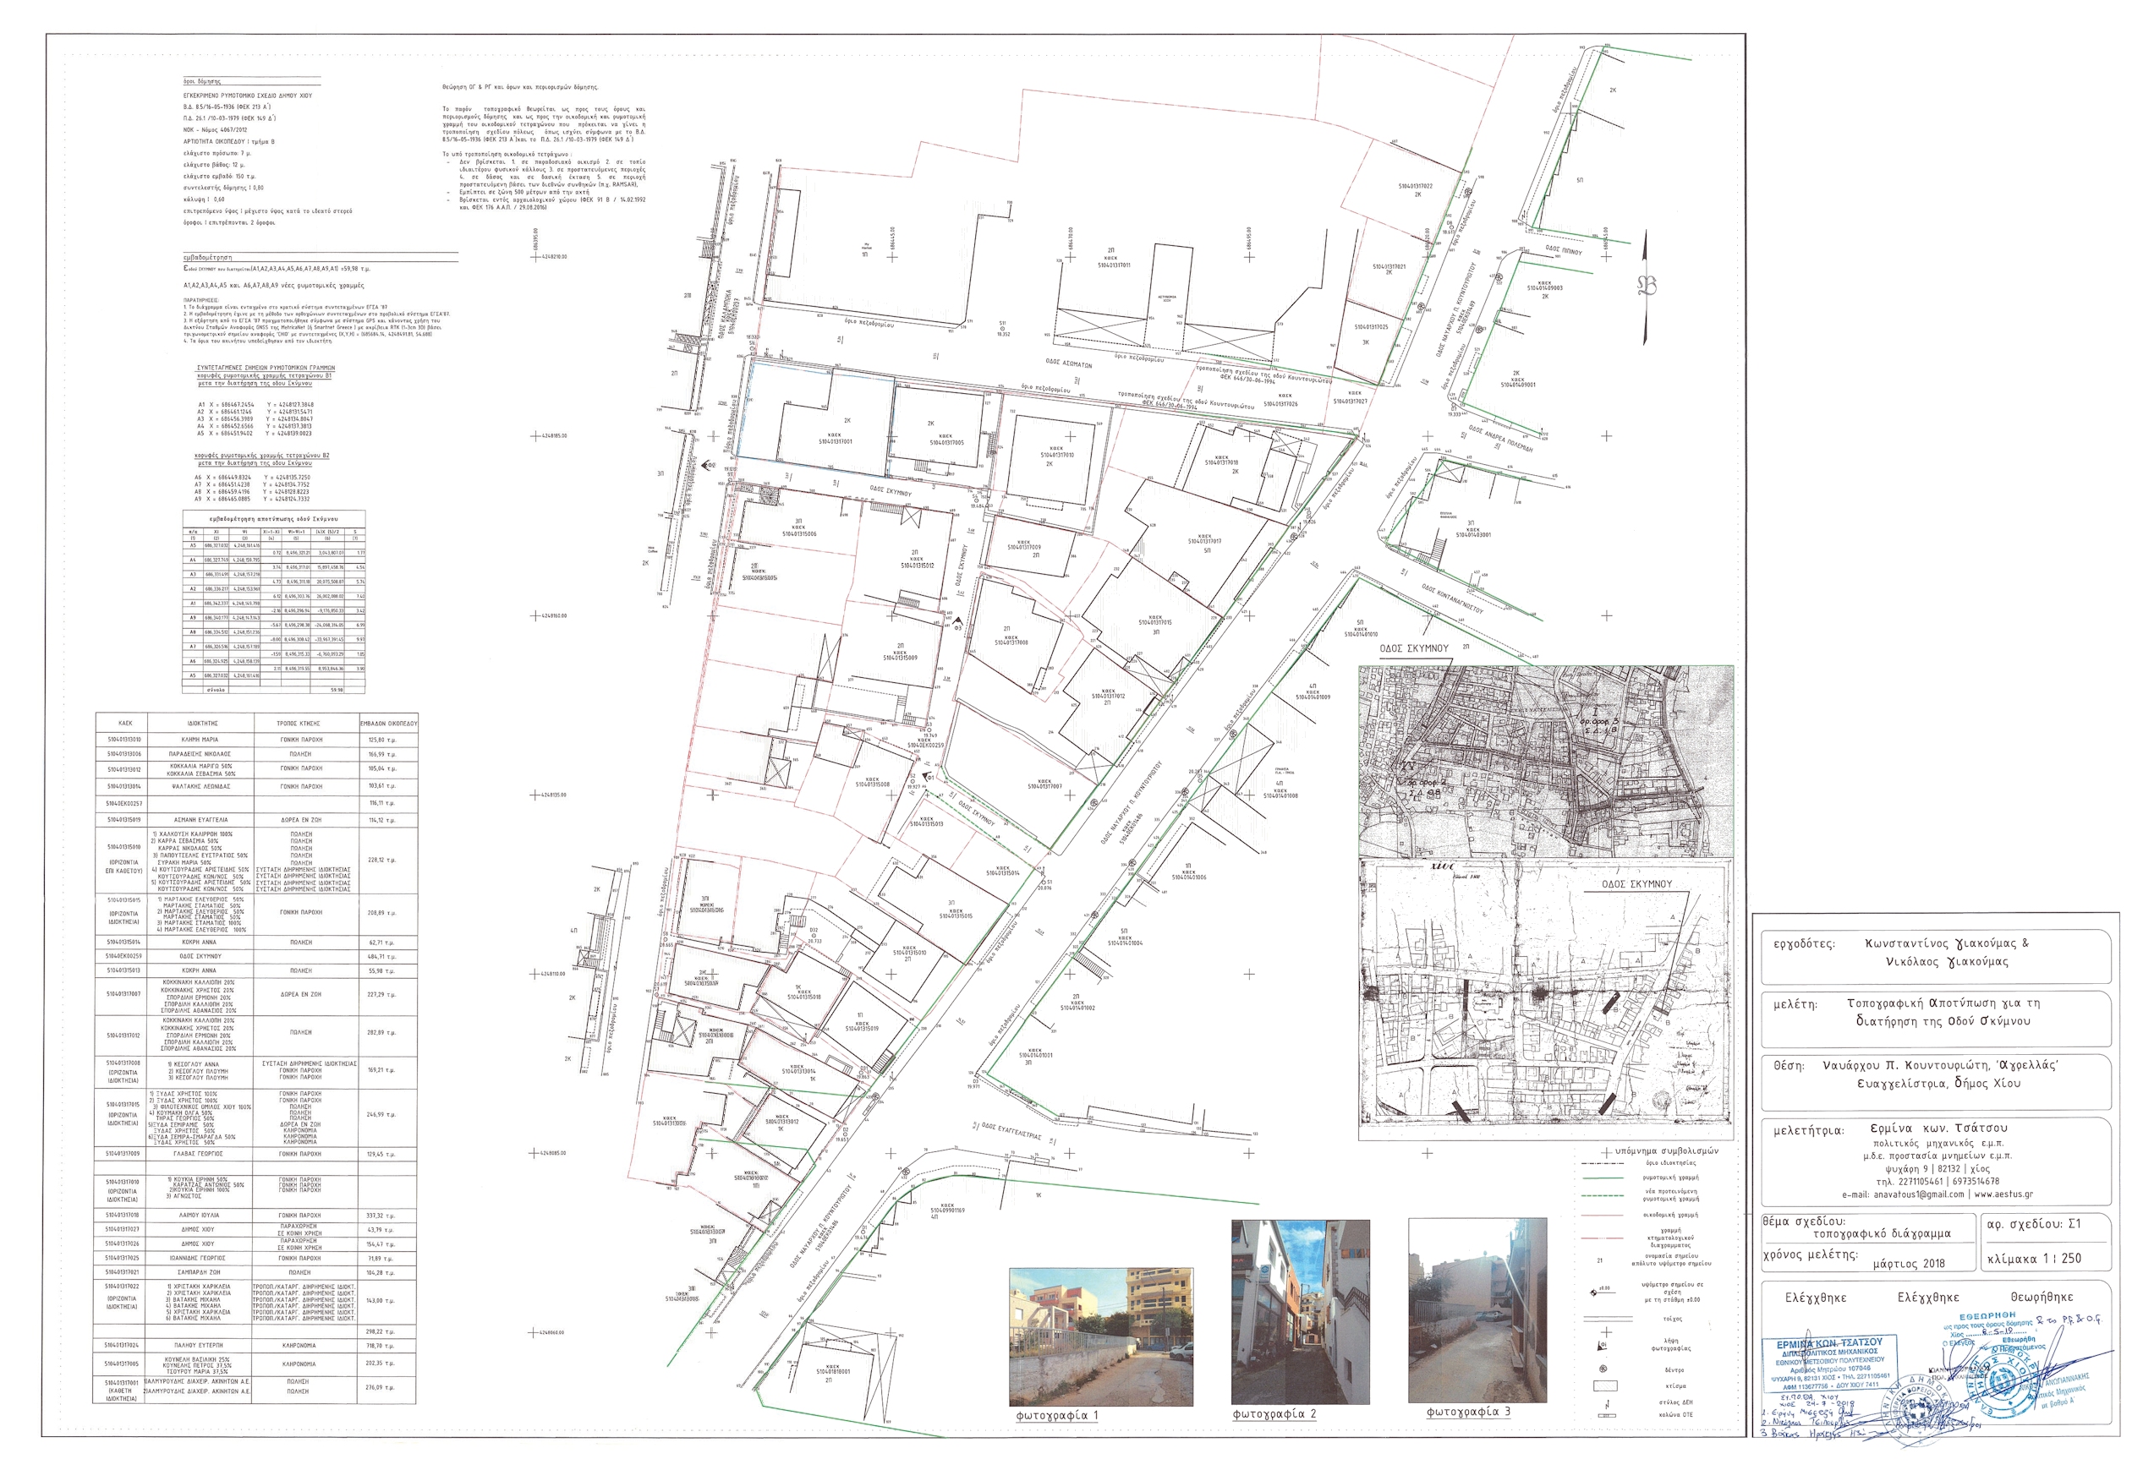2154x1470 pixels.
Task: Click the relative elevation marker in the legend
Action: click(x=1594, y=1293)
